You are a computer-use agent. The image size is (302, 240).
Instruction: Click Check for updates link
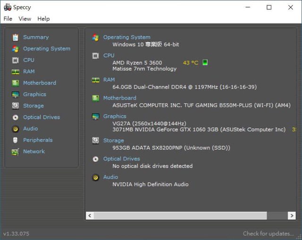coord(268,233)
